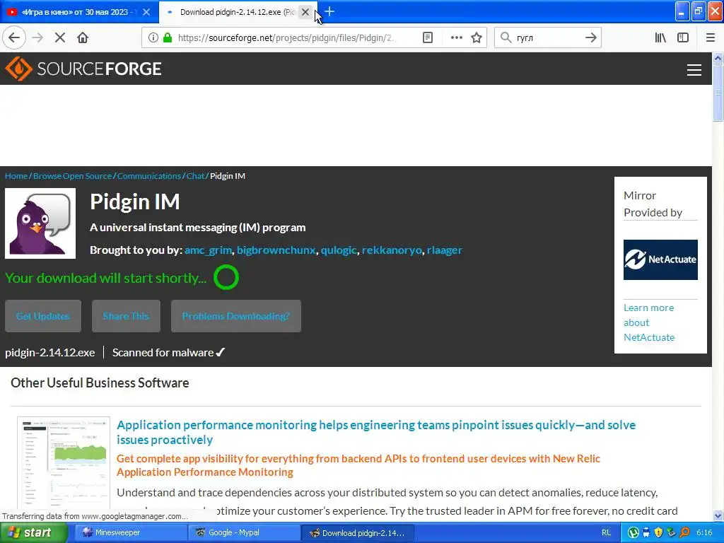Open the Windows start menu
The height and width of the screenshot is (543, 724).
pyautogui.click(x=33, y=533)
